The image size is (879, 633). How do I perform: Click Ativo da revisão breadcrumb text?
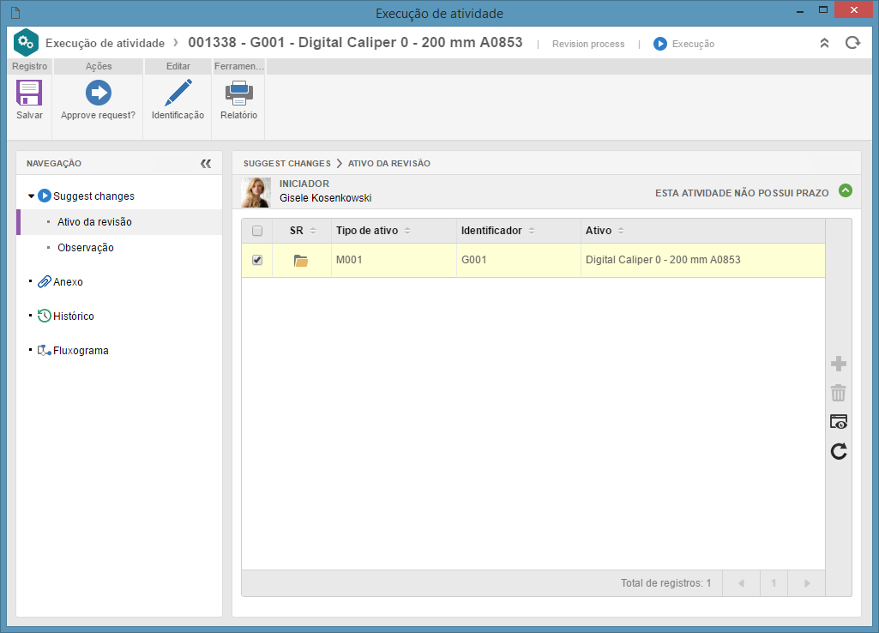389,164
